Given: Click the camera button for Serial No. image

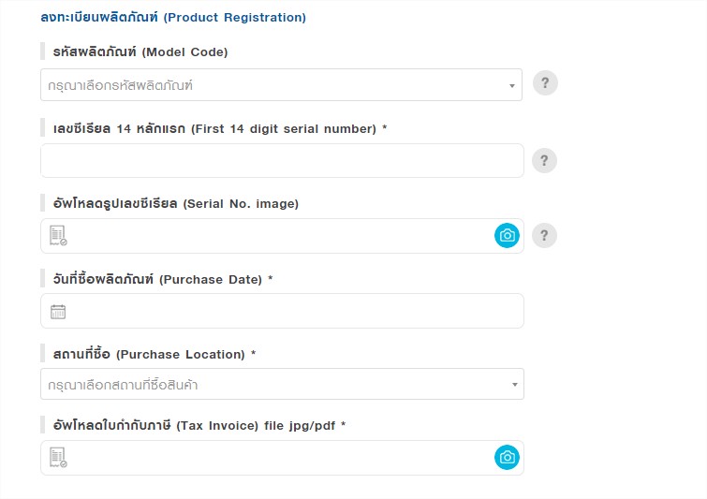Looking at the screenshot, I should (507, 235).
